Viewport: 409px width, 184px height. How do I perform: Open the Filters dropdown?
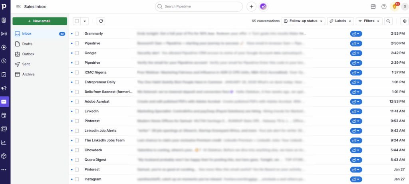tap(369, 21)
